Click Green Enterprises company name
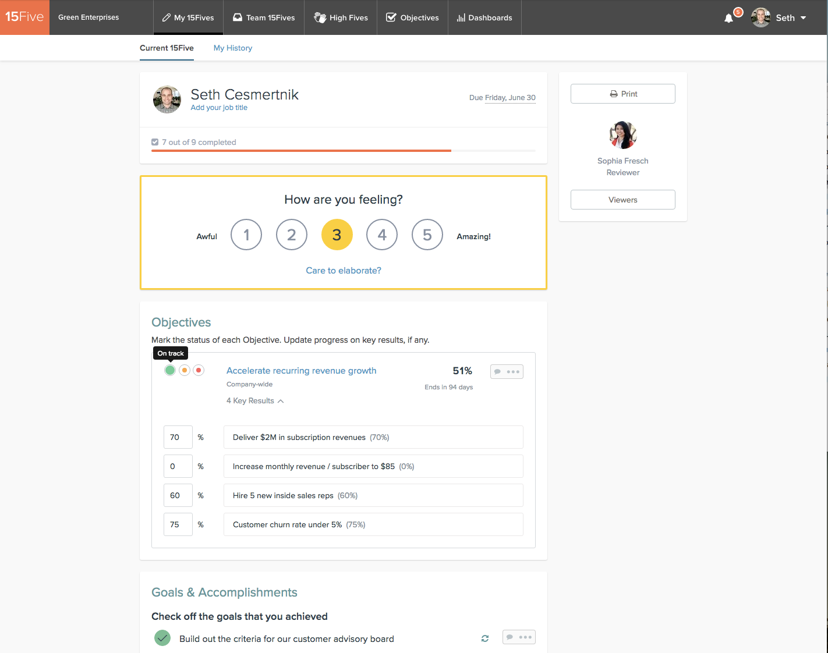 (x=89, y=17)
